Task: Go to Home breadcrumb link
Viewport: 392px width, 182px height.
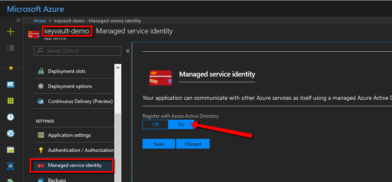Action: (x=40, y=21)
